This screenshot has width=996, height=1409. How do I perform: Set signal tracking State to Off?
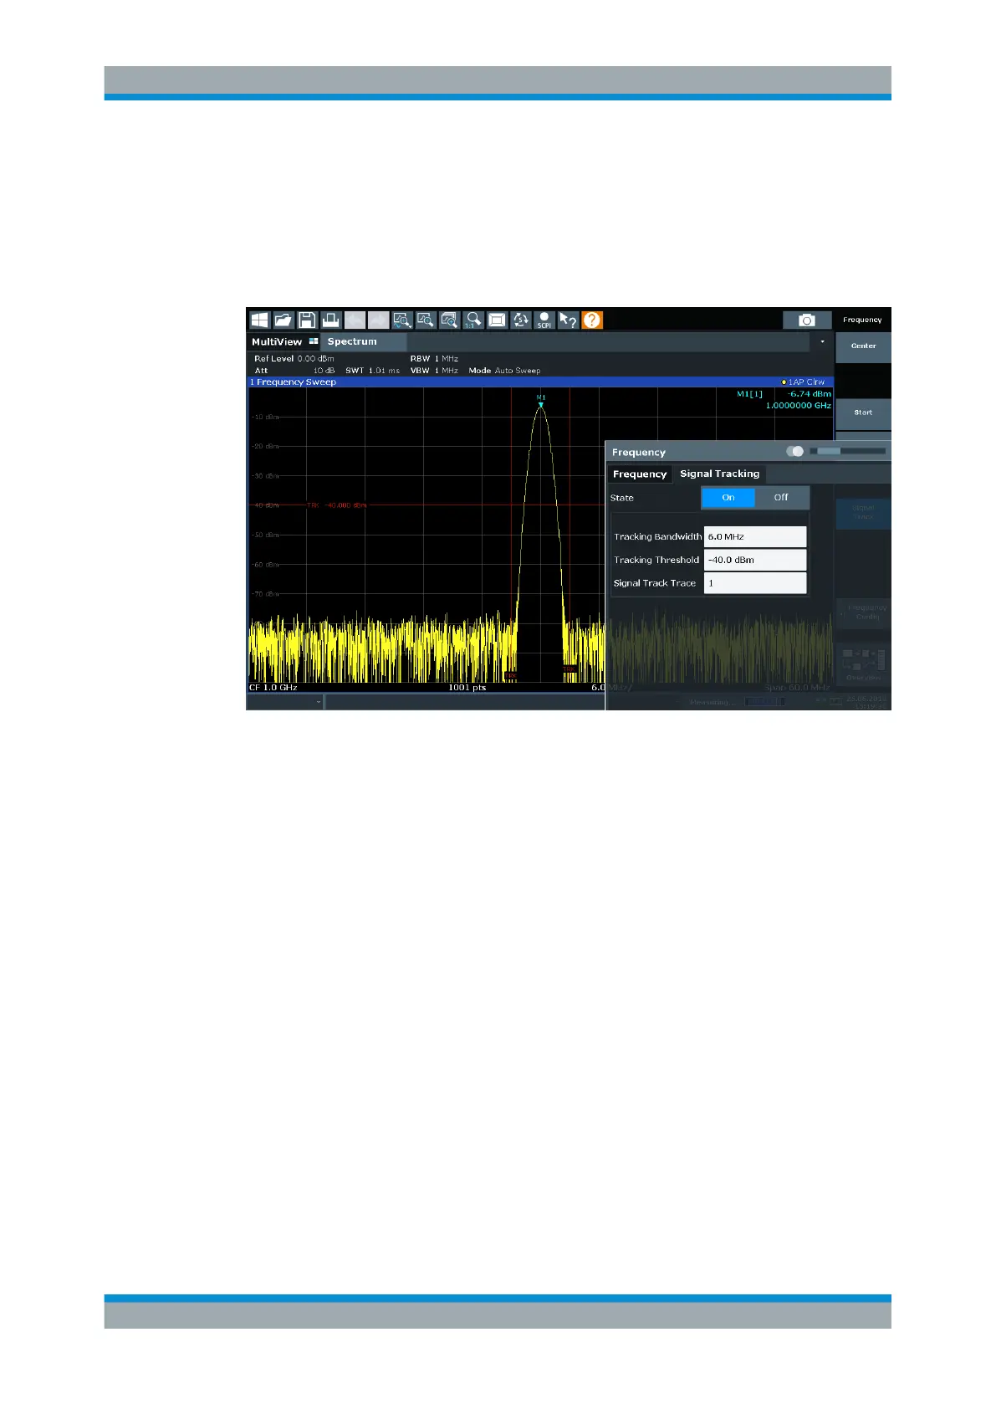pyautogui.click(x=781, y=497)
